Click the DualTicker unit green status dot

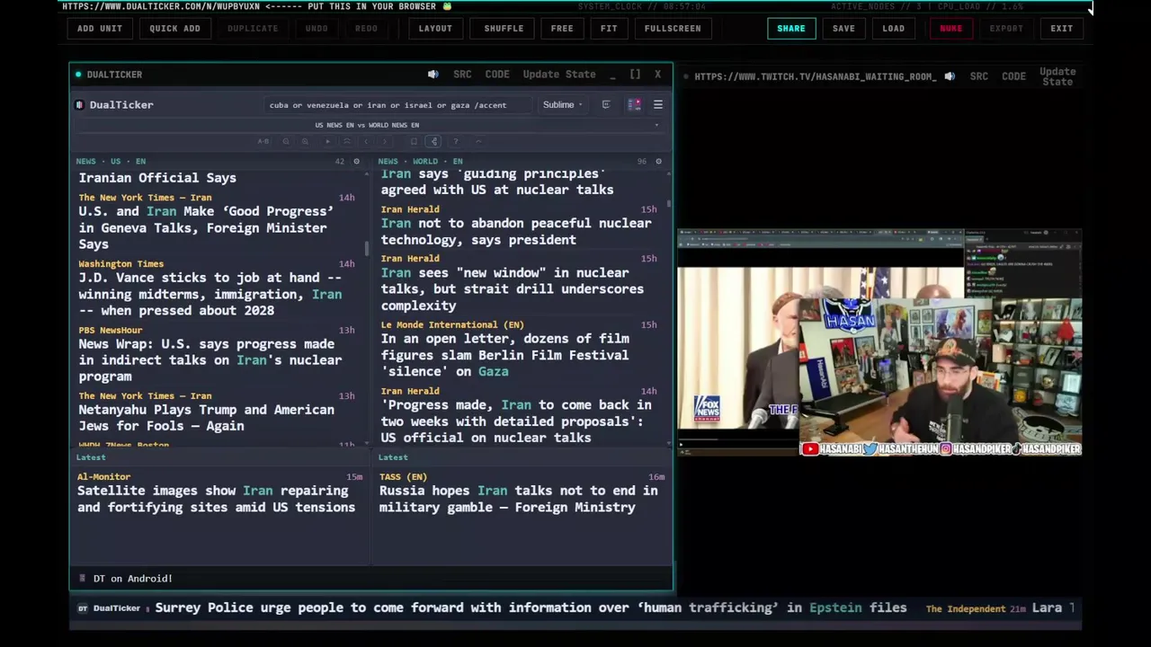[78, 75]
